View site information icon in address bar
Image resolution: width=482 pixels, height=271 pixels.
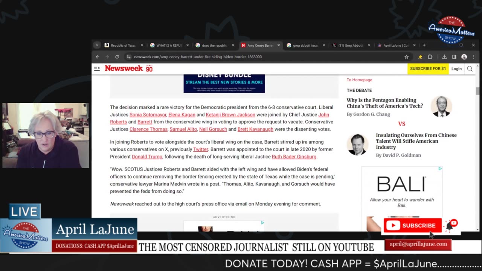[128, 57]
